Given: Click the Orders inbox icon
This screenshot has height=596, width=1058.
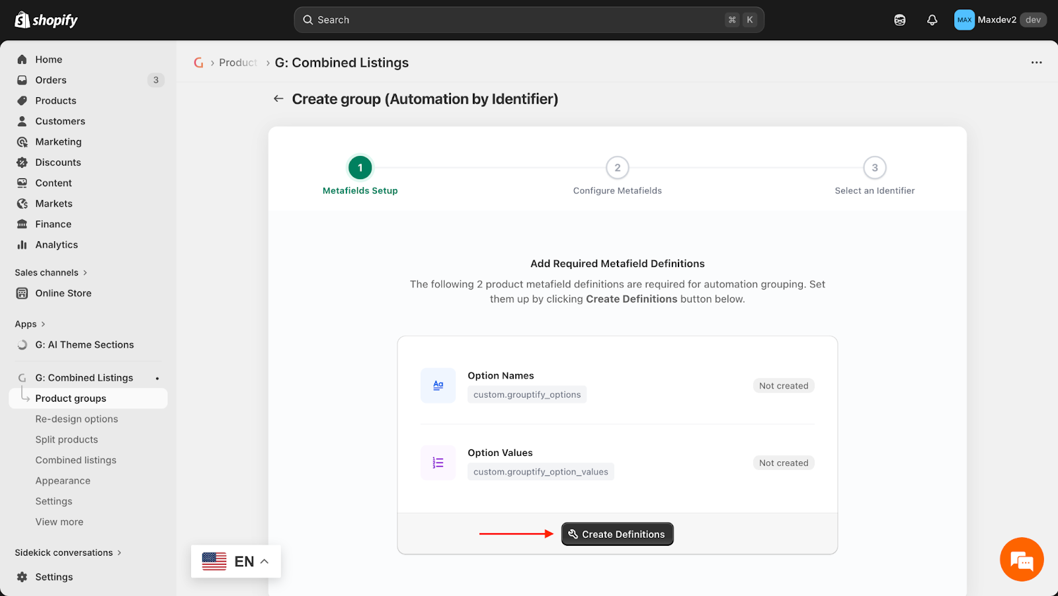Looking at the screenshot, I should pos(22,80).
